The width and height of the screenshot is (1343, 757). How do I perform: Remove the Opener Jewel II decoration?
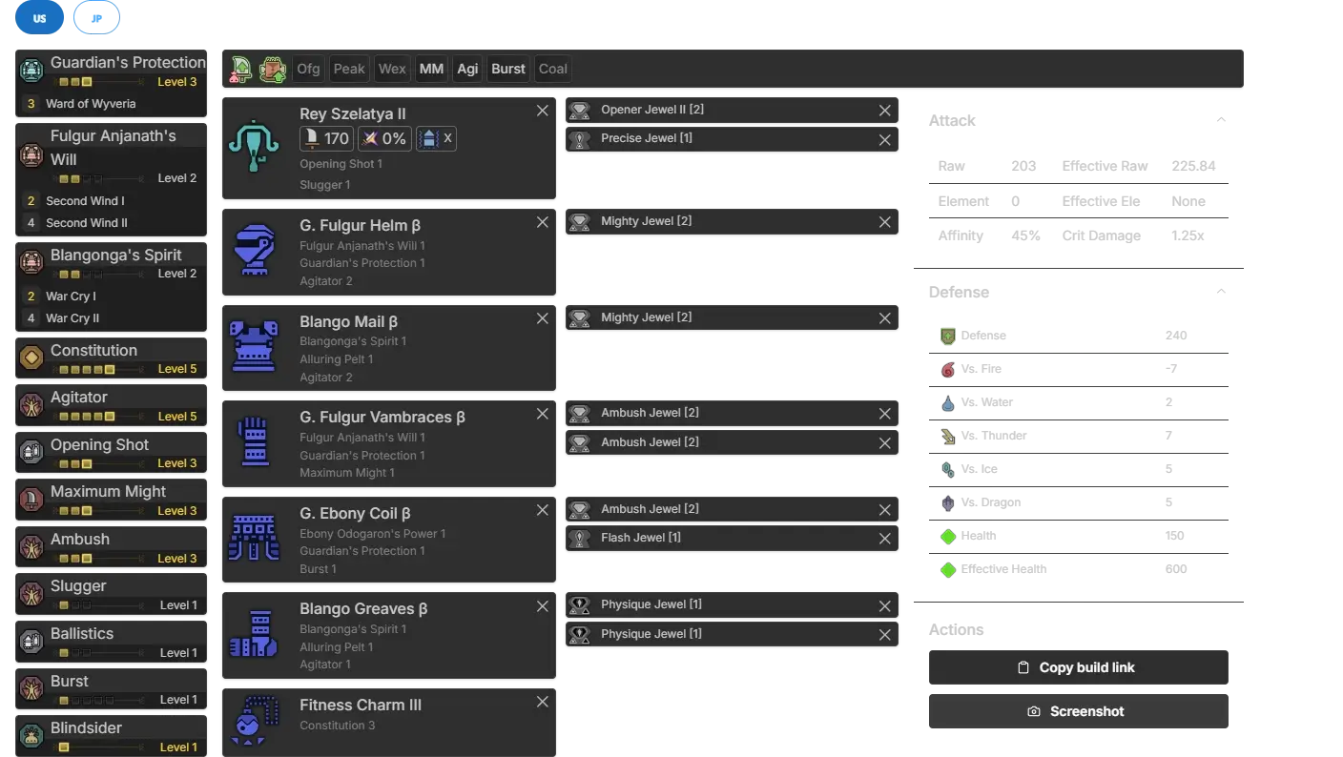(884, 111)
